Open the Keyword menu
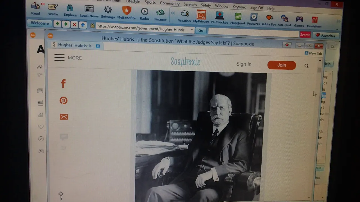360x202 pixels. click(239, 7)
